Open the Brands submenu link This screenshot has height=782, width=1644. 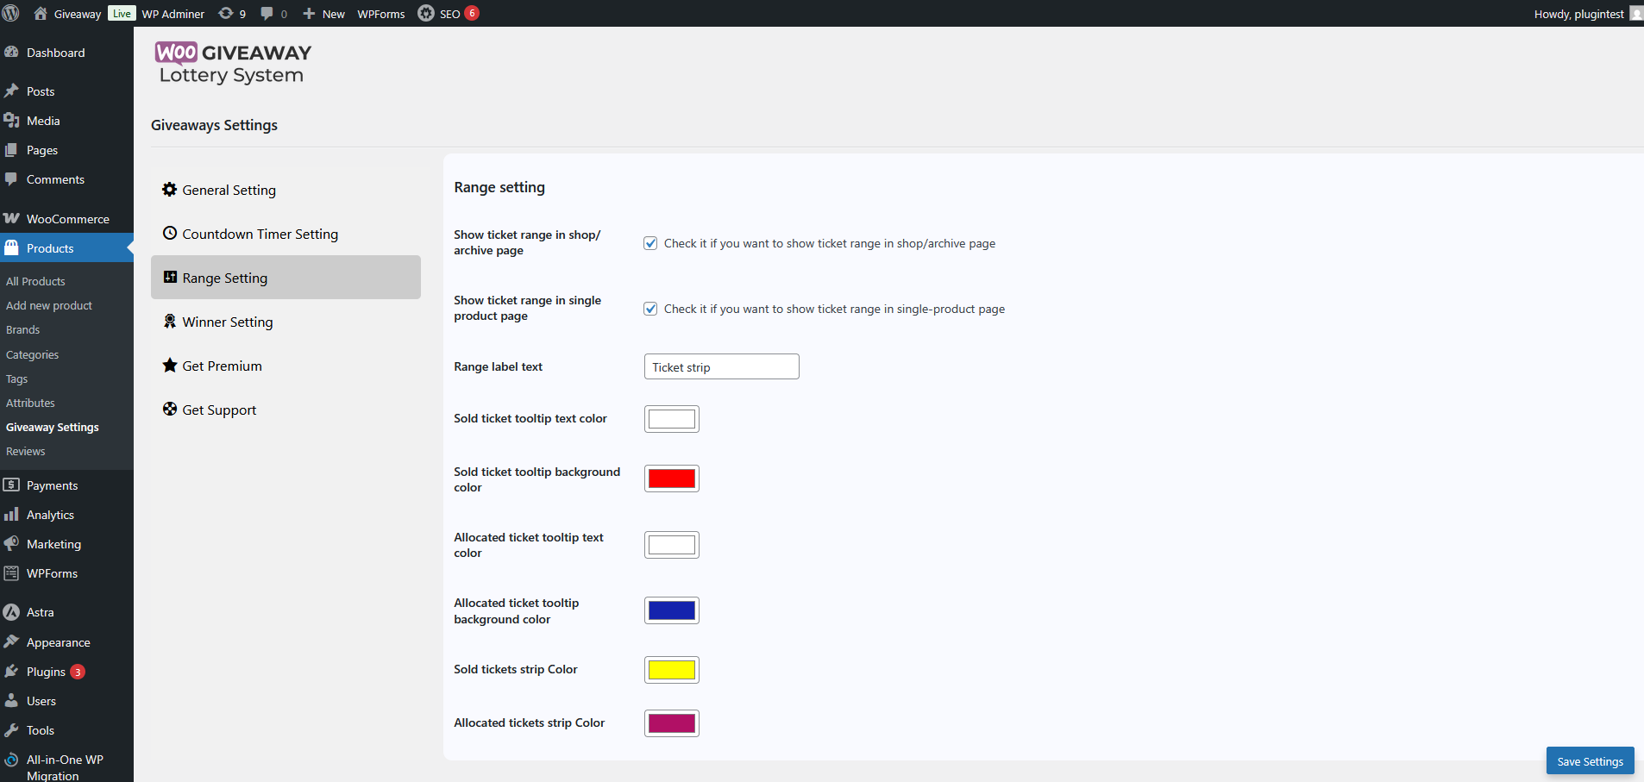23,329
